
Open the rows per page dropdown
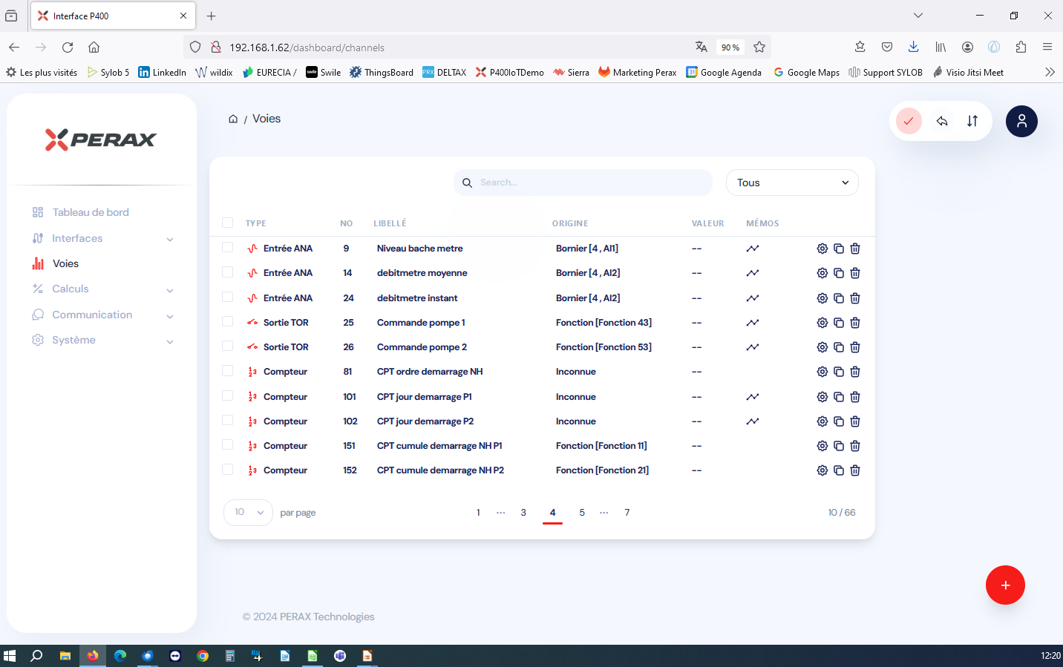click(249, 512)
